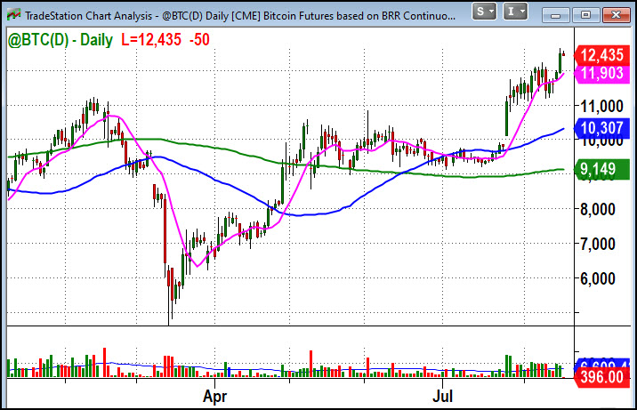Select the tallest red volume bar near Apr

(x=166, y=366)
